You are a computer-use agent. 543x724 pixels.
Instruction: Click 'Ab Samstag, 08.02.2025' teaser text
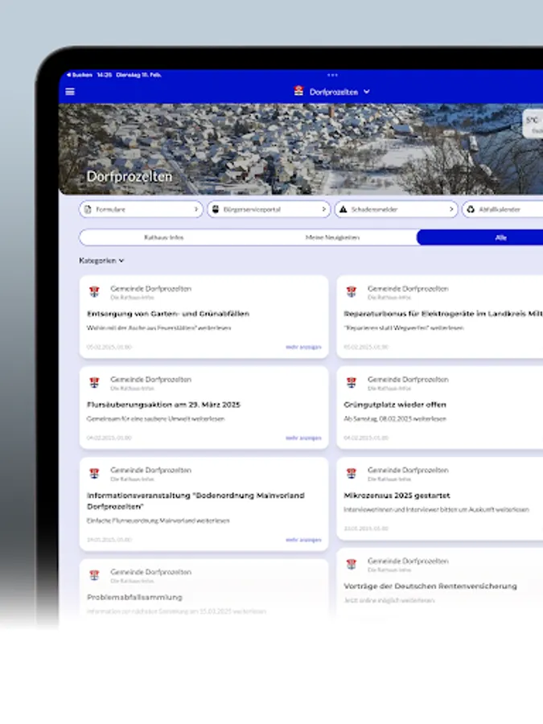point(395,419)
